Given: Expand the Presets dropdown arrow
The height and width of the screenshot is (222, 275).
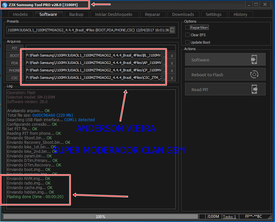Looking at the screenshot, I should [x=172, y=30].
